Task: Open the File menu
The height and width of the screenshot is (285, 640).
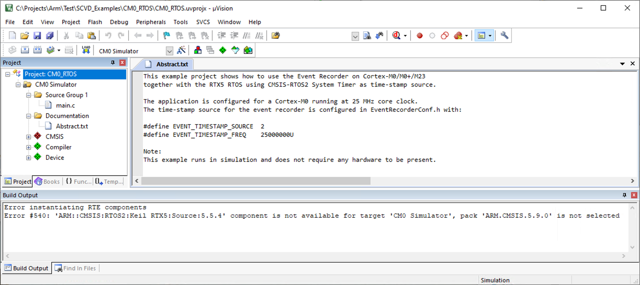Action: click(x=10, y=22)
